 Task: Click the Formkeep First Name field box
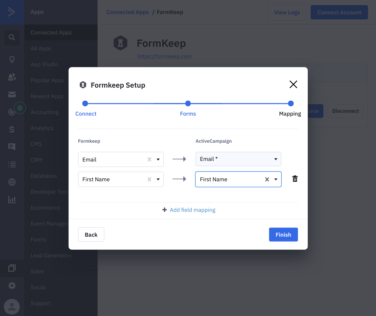coord(121,179)
